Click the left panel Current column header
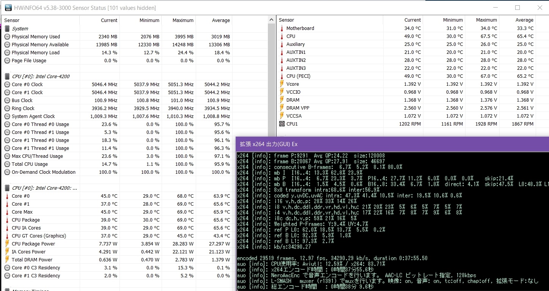This screenshot has width=549, height=291. (100, 20)
